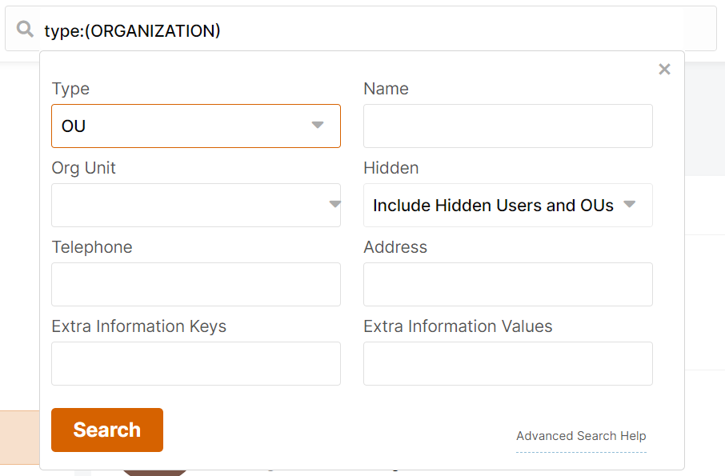Open the Include Hidden Users and OUs dropdown
The width and height of the screenshot is (725, 476).
click(507, 205)
